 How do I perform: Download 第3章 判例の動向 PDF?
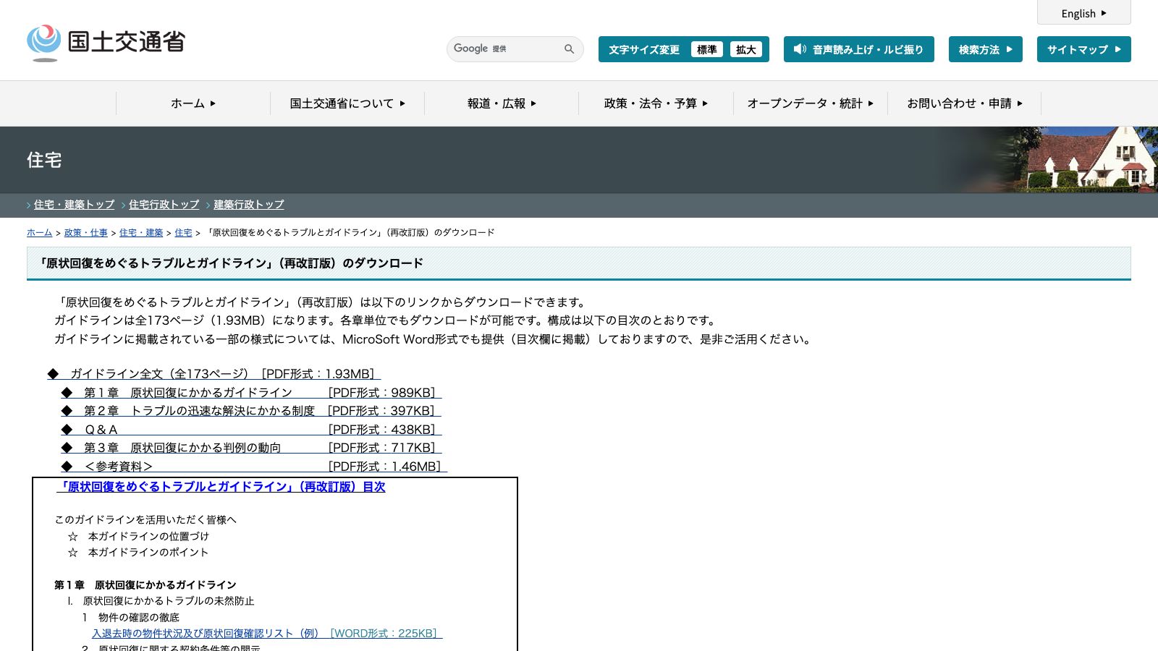click(x=251, y=448)
